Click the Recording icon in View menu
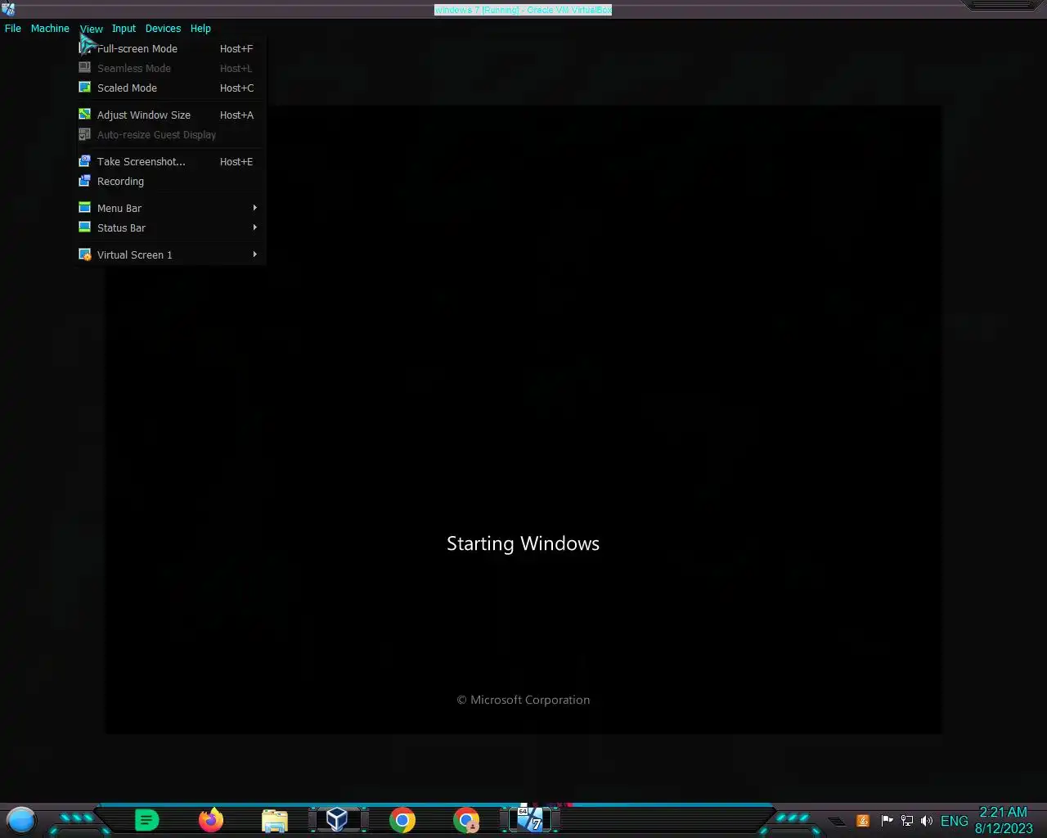This screenshot has width=1047, height=838. pyautogui.click(x=84, y=181)
